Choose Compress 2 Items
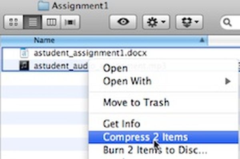 click(x=164, y=137)
